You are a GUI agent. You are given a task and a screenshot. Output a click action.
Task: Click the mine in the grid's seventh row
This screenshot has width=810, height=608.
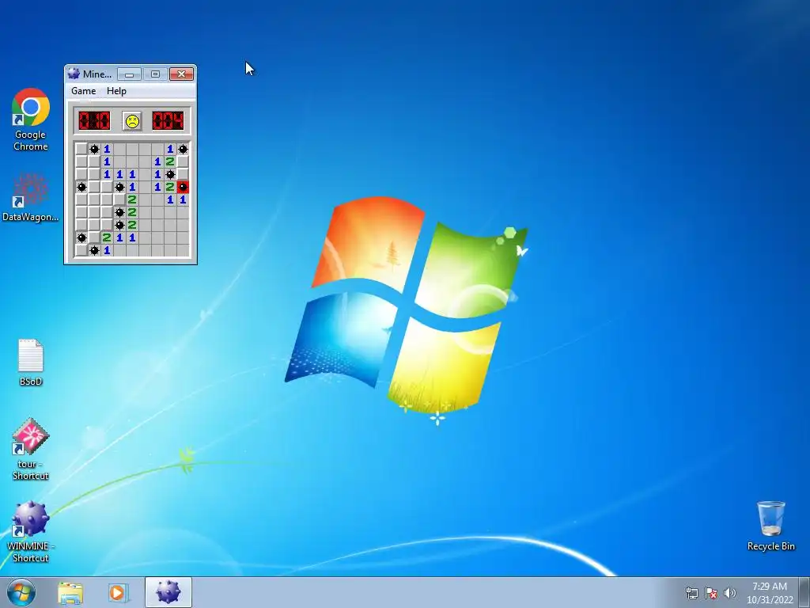(119, 225)
